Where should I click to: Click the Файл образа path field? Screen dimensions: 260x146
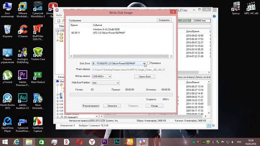click(128, 70)
